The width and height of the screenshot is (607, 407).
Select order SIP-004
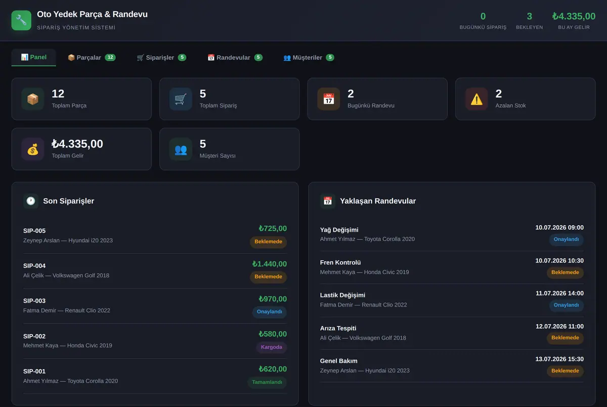pos(155,271)
